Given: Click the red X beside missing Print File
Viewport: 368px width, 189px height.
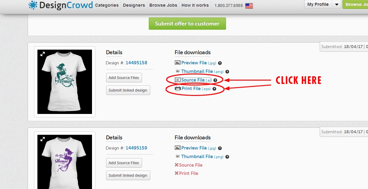Looking at the screenshot, I should [x=177, y=173].
